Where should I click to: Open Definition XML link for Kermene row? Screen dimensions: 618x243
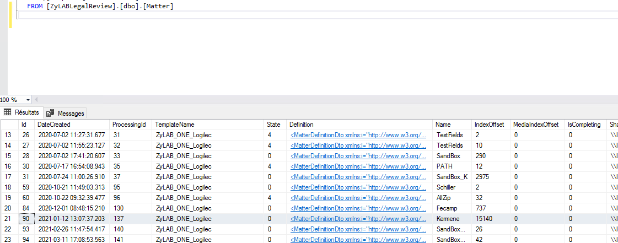click(x=358, y=219)
